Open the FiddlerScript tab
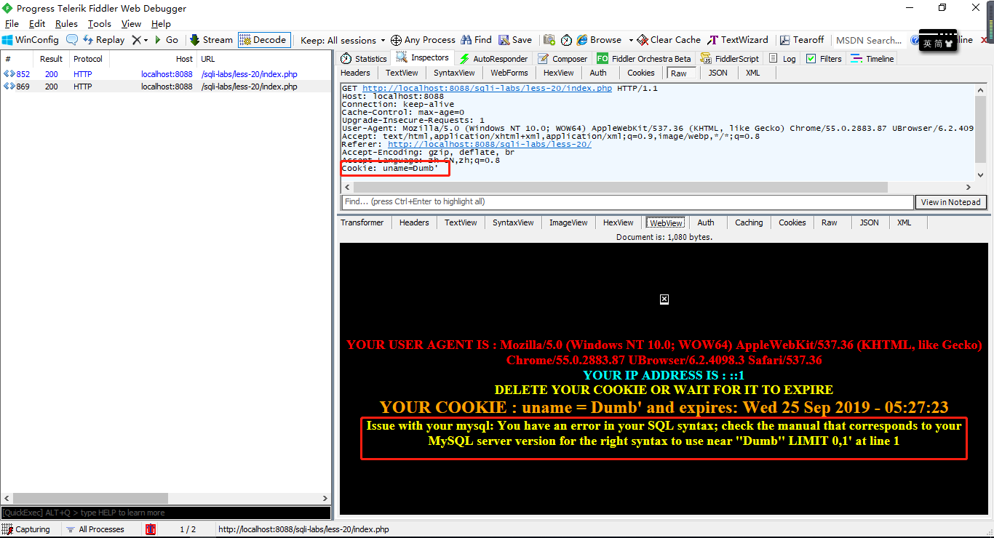The width and height of the screenshot is (994, 538). (730, 59)
